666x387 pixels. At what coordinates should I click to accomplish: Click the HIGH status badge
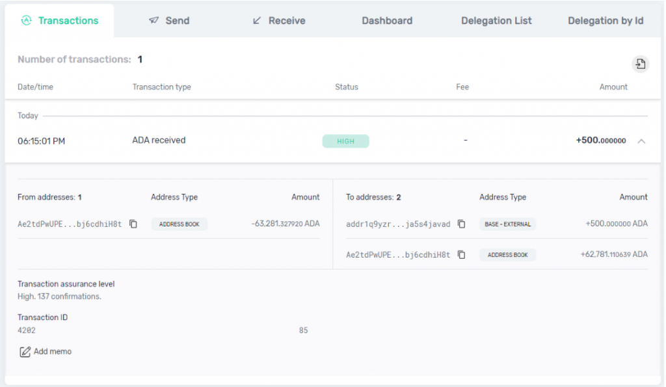[x=345, y=141]
